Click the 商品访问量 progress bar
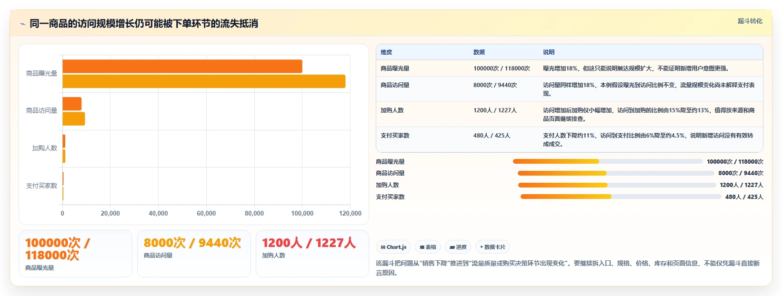 point(616,173)
